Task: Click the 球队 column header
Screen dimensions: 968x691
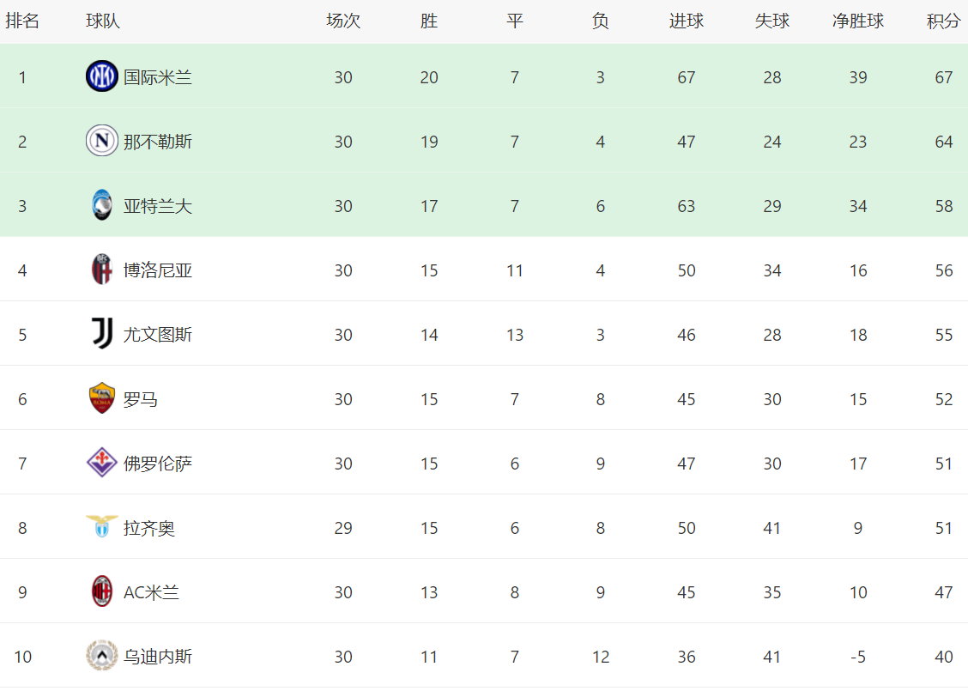Action: 103,21
